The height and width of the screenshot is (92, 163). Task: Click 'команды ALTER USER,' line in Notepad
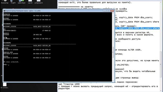point(130,50)
